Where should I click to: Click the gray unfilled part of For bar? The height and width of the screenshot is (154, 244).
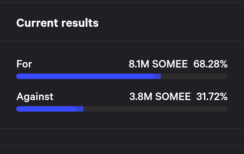[x=194, y=76]
